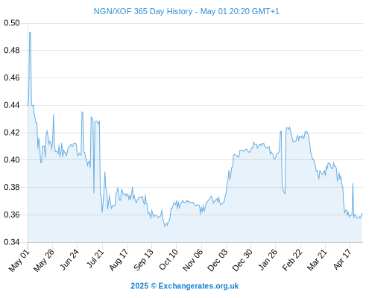Click the 0.50 y-axis value label
This screenshot has width=369, height=298.
pos(12,23)
